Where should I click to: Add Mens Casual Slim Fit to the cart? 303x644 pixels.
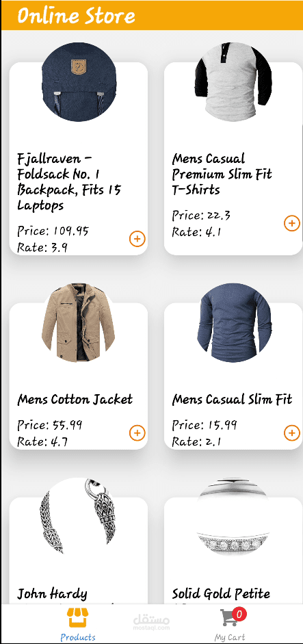coord(291,433)
